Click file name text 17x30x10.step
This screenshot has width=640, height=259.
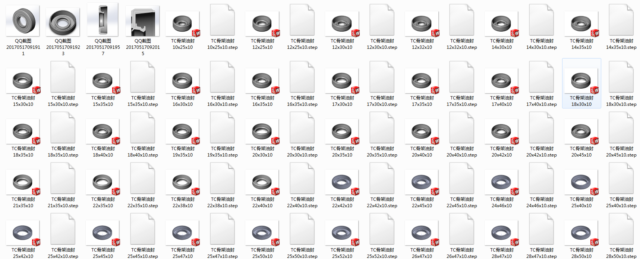[x=382, y=104]
